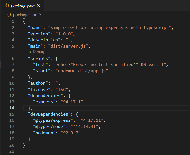Click line number 6 in gutter
Image resolution: width=190 pixels, height=155 pixels.
click(13, 59)
